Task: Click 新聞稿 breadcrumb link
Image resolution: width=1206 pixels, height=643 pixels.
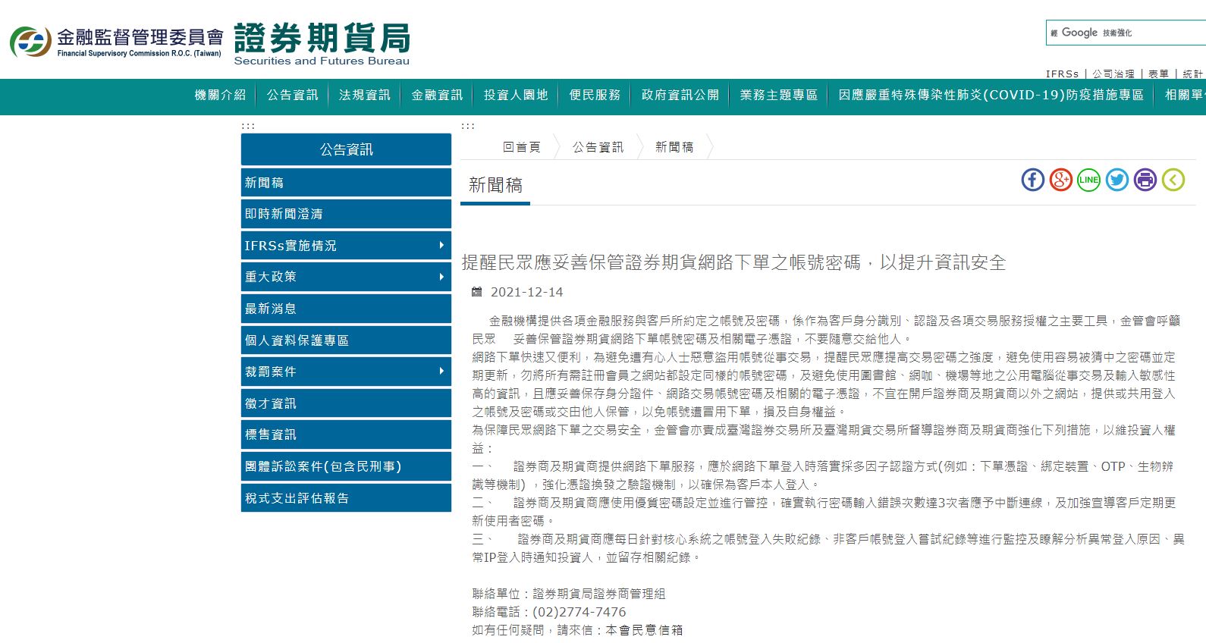Action: (674, 147)
